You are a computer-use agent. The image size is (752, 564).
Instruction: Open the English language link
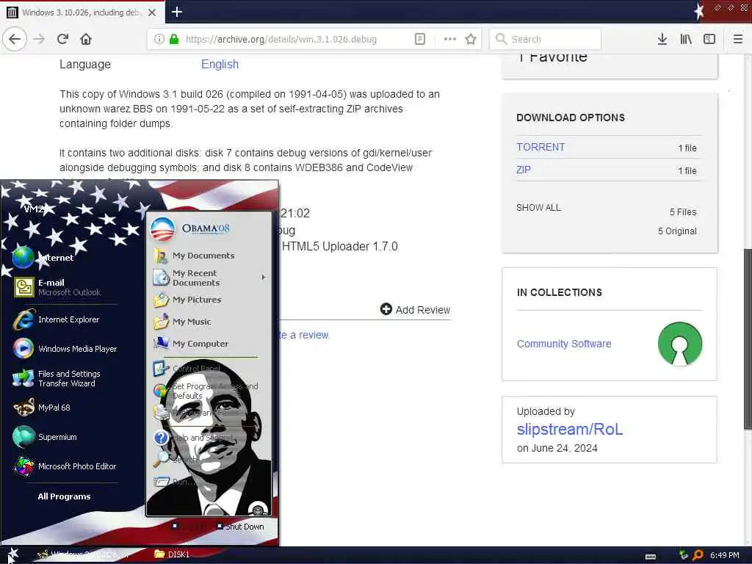220,65
